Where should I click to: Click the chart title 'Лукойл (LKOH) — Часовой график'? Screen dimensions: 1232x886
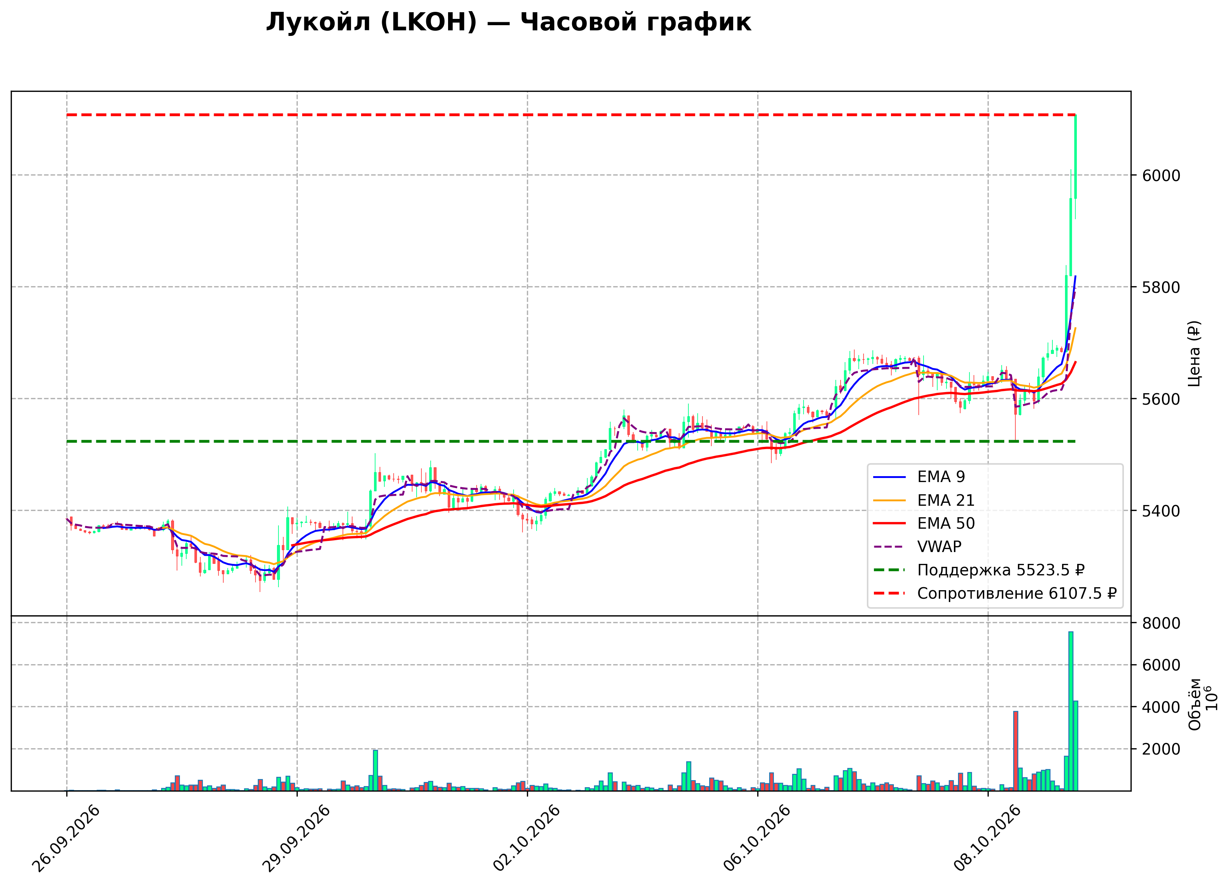pos(508,23)
